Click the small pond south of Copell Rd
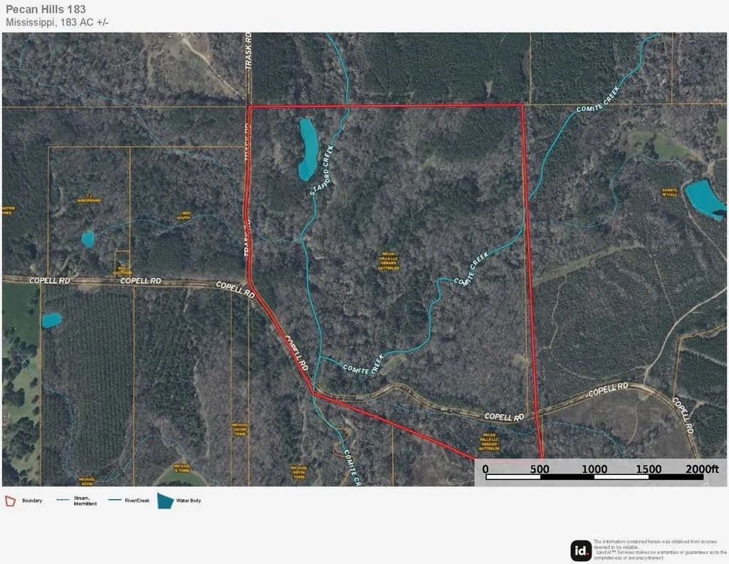Image resolution: width=729 pixels, height=564 pixels. (51, 320)
